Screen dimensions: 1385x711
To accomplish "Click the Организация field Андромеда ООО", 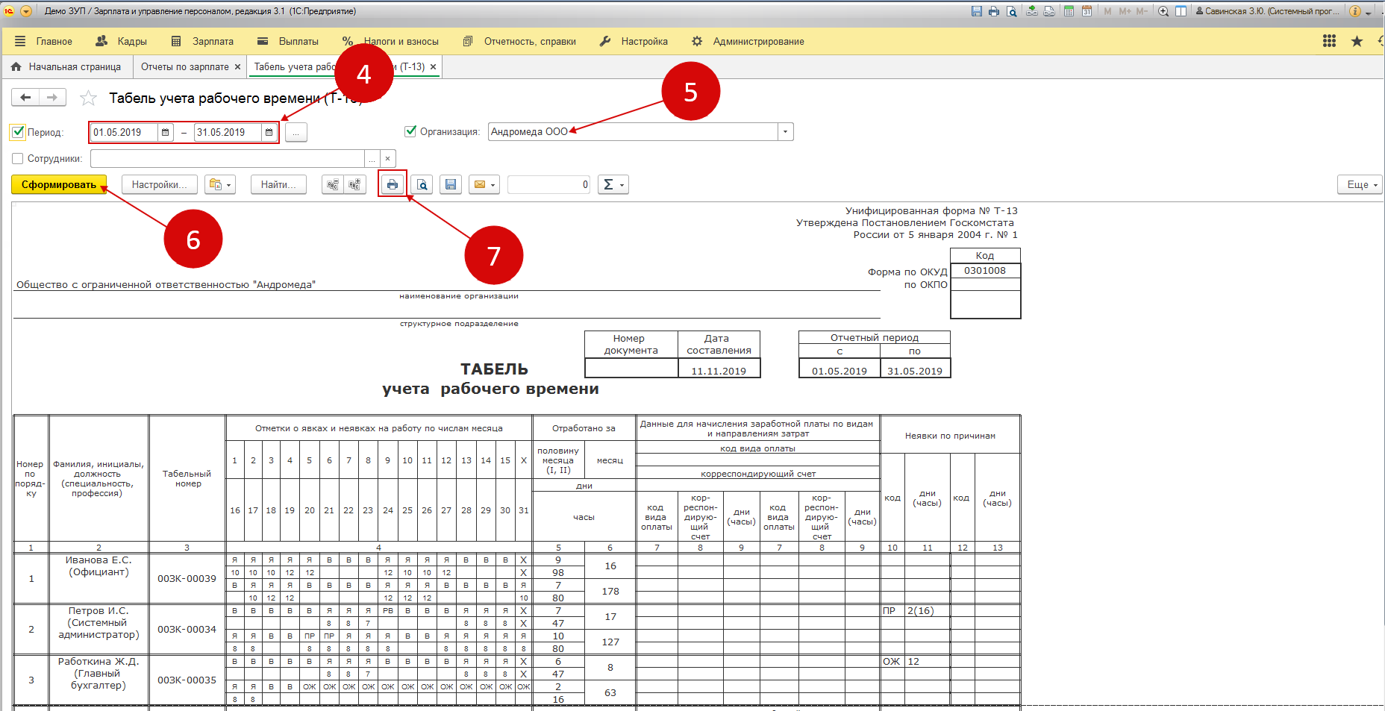I will point(633,132).
